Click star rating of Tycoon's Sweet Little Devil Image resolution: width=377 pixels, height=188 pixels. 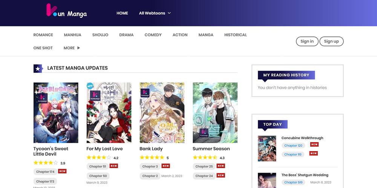[46, 163]
